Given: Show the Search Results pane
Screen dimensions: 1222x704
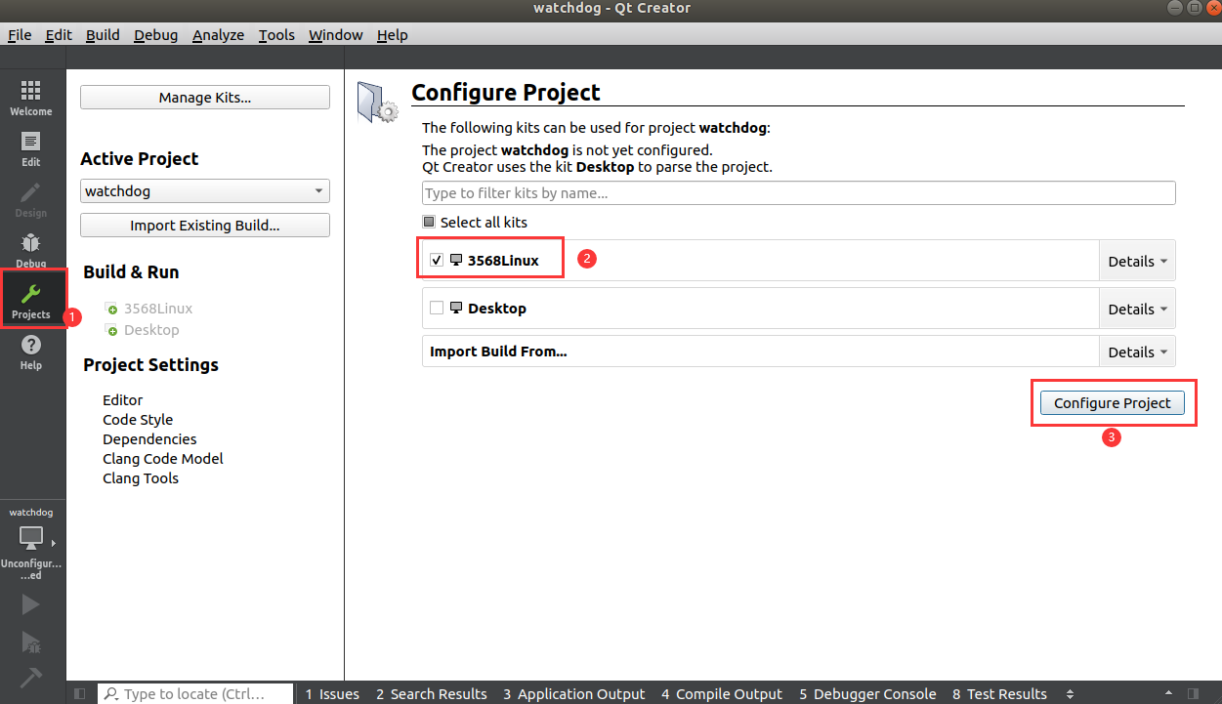Looking at the screenshot, I should [432, 694].
